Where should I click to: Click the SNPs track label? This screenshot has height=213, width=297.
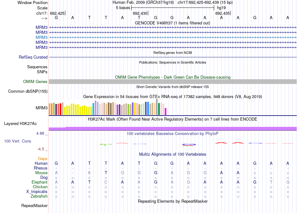(42, 72)
